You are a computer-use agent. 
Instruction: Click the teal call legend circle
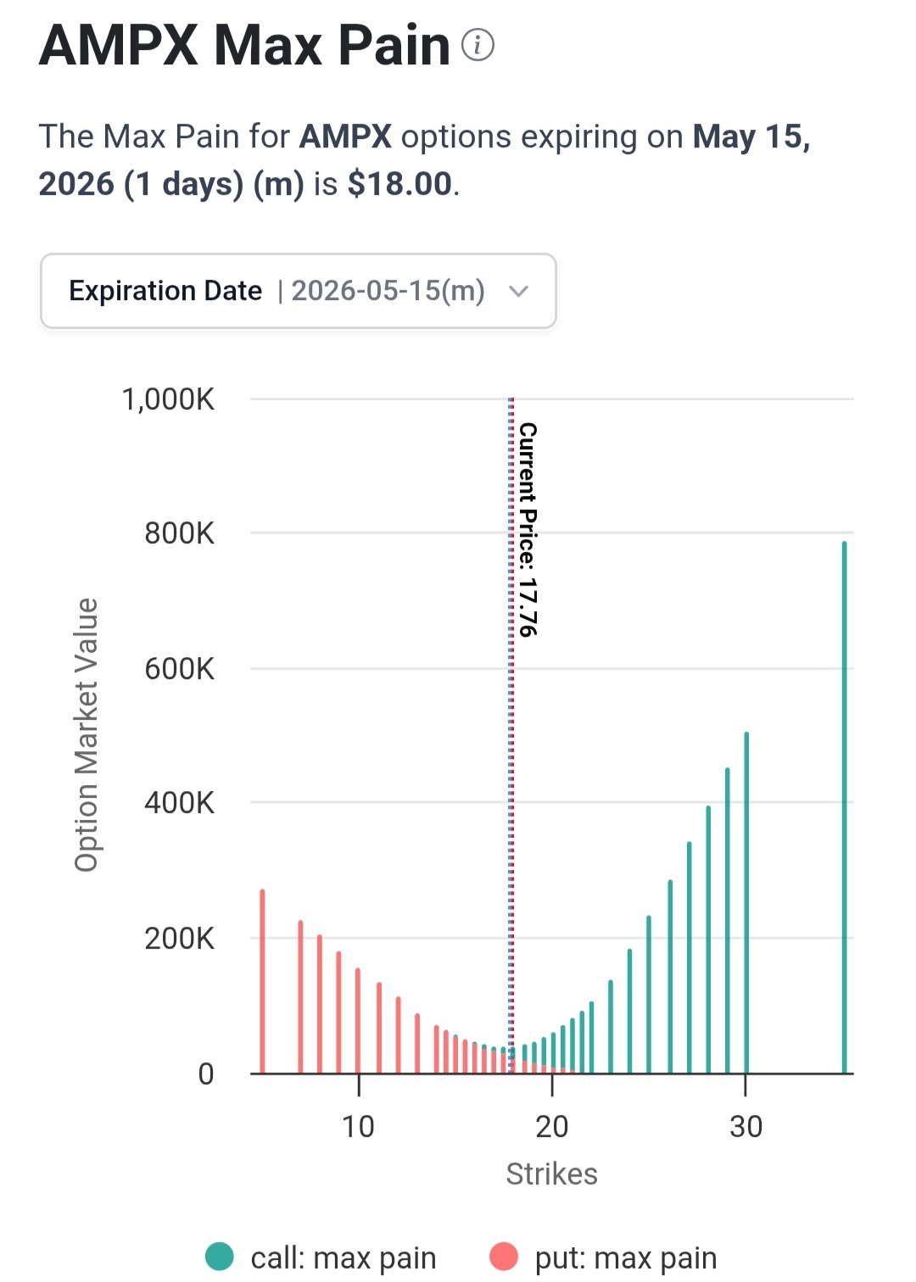[x=220, y=1257]
